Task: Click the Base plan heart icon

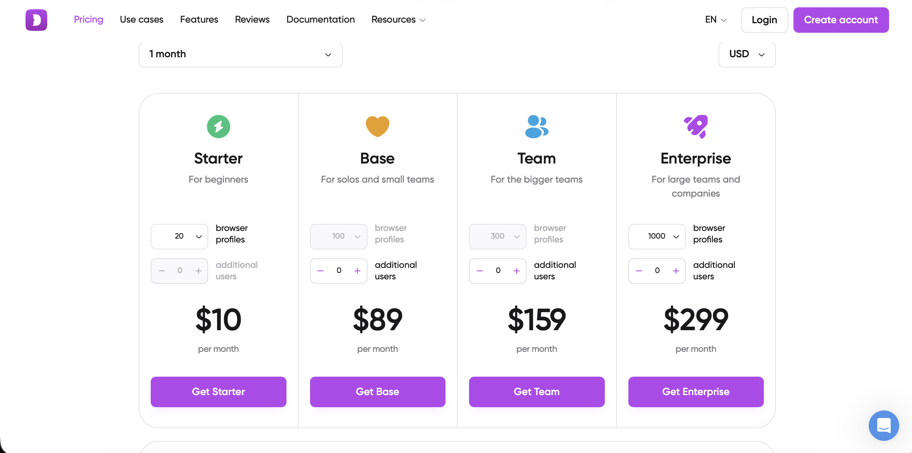Action: point(377,126)
